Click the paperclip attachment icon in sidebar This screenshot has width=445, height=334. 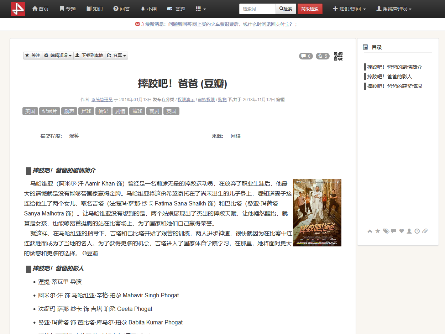(x=425, y=231)
